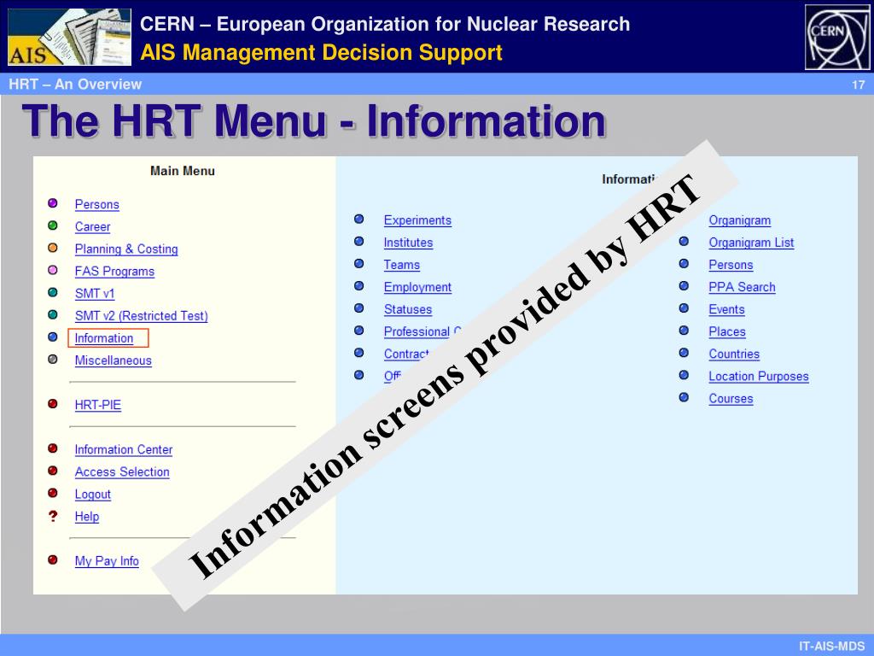The height and width of the screenshot is (656, 874).
Task: Open FAS Programs link
Action: point(115,272)
